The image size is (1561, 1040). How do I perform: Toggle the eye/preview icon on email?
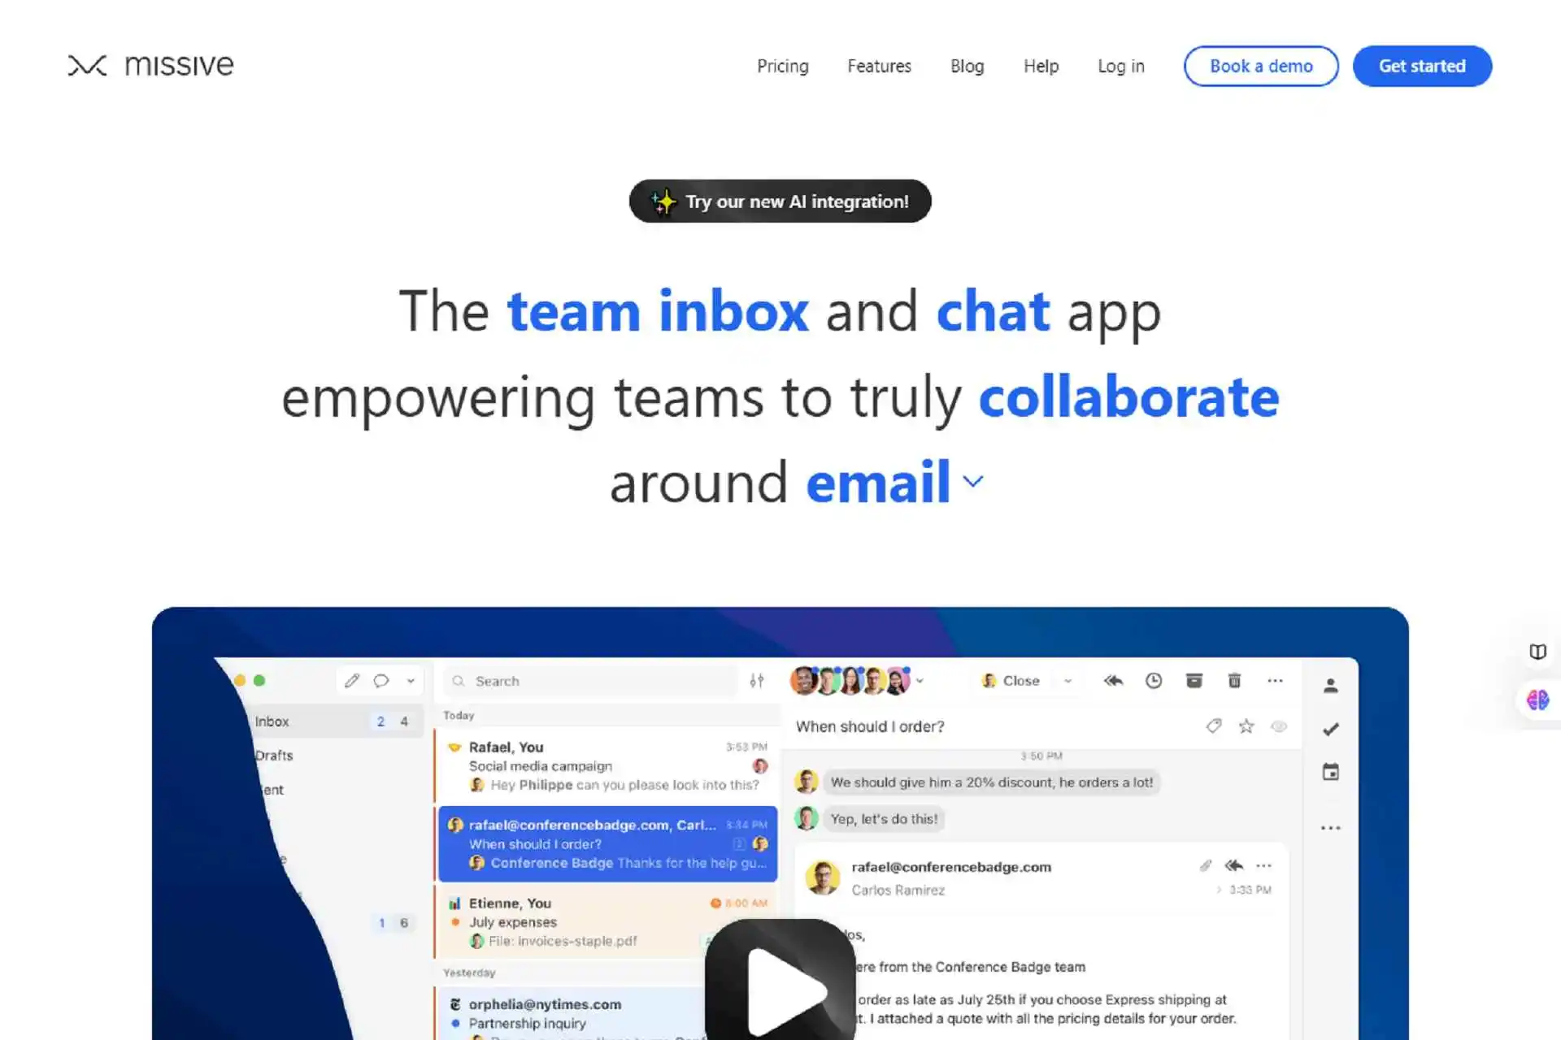point(1279,726)
